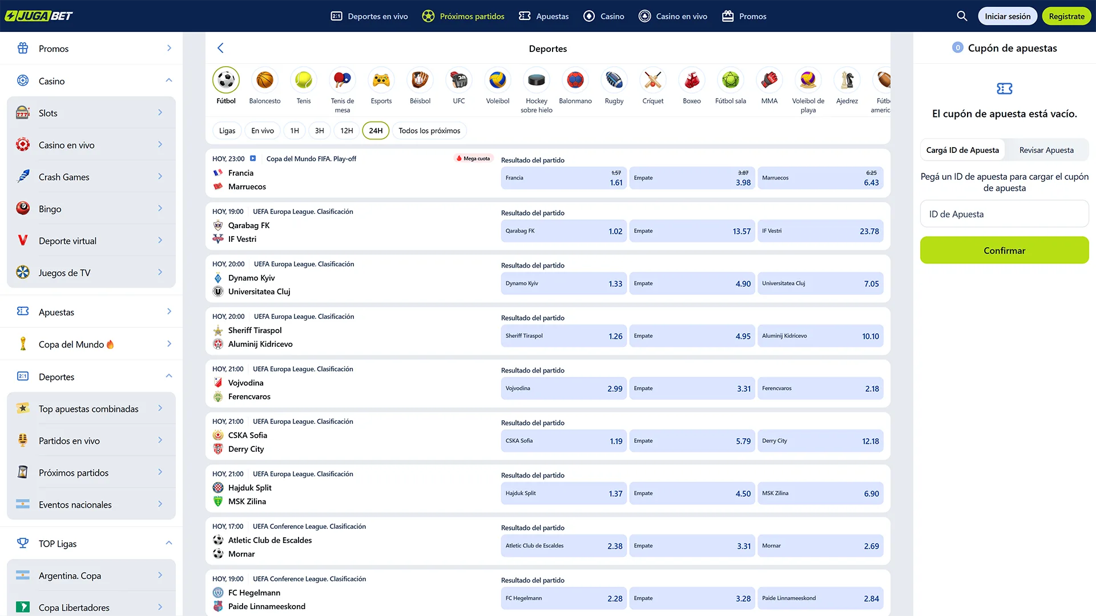This screenshot has height=616, width=1096.
Task: Bet on Francia at 1.61
Action: 563,178
